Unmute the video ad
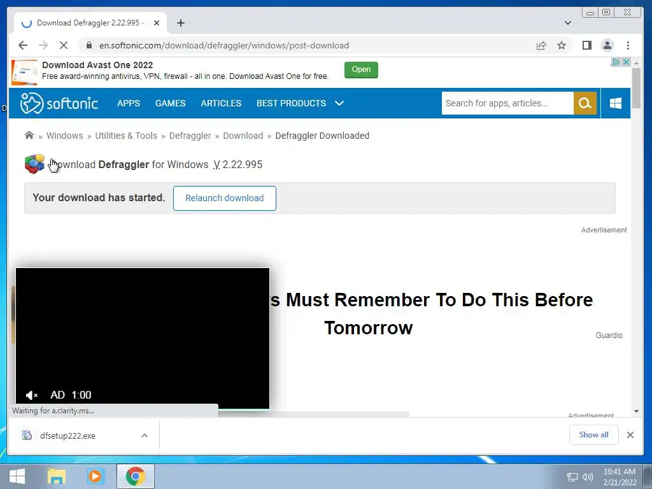Screen dimensions: 652x489 click(32, 395)
